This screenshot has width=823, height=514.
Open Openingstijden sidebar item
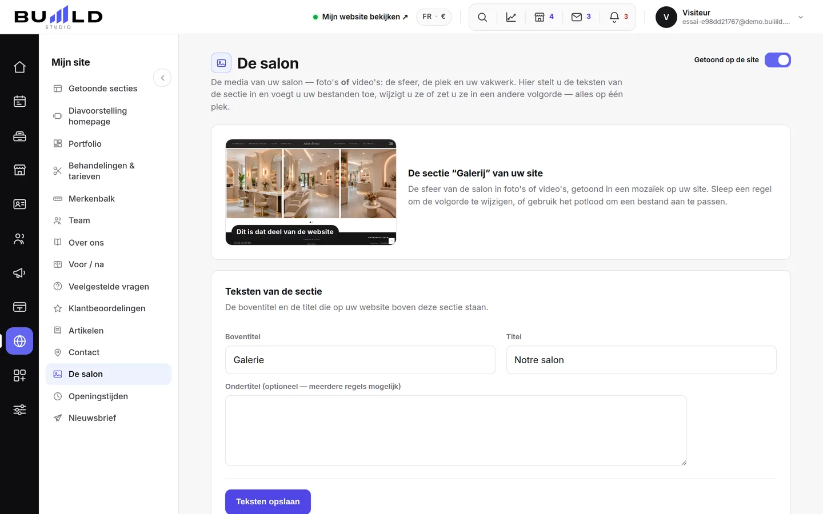(x=109, y=396)
